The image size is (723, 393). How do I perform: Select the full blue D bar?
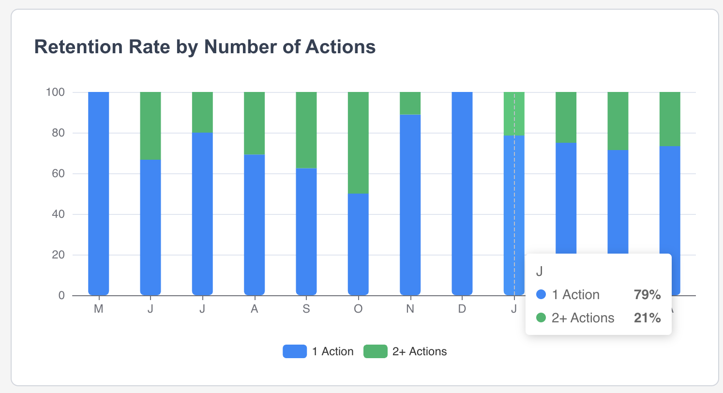462,194
